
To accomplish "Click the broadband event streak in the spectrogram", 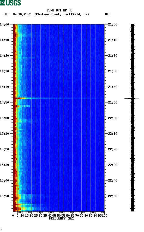I will [59, 98].
